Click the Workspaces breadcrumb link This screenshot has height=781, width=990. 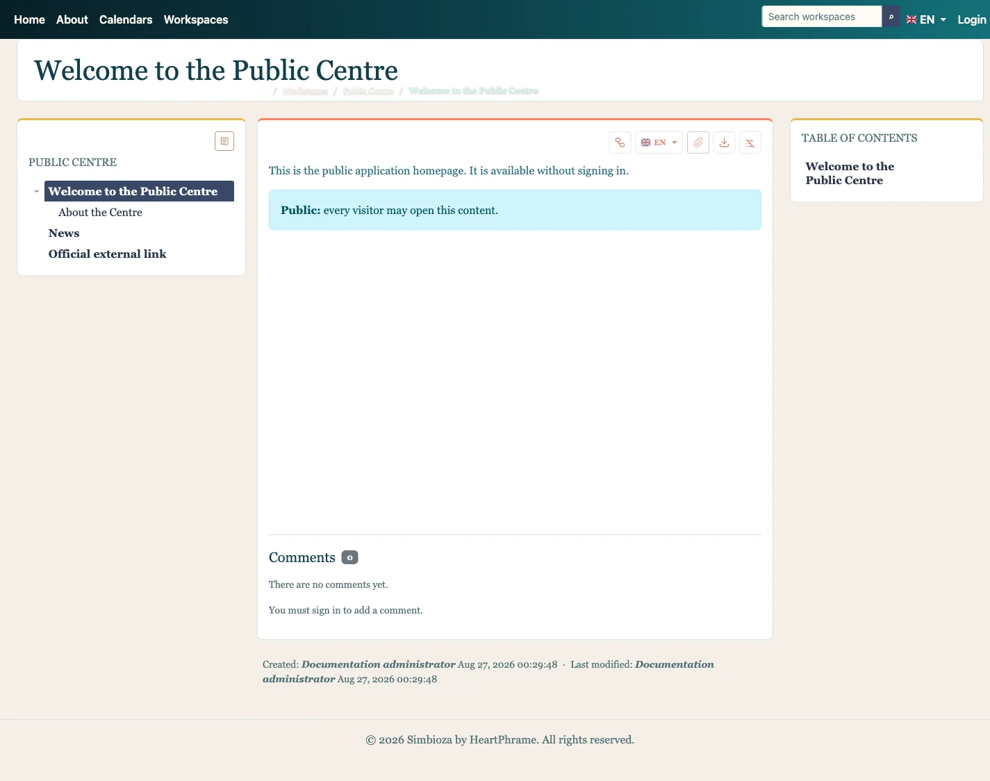[x=305, y=91]
